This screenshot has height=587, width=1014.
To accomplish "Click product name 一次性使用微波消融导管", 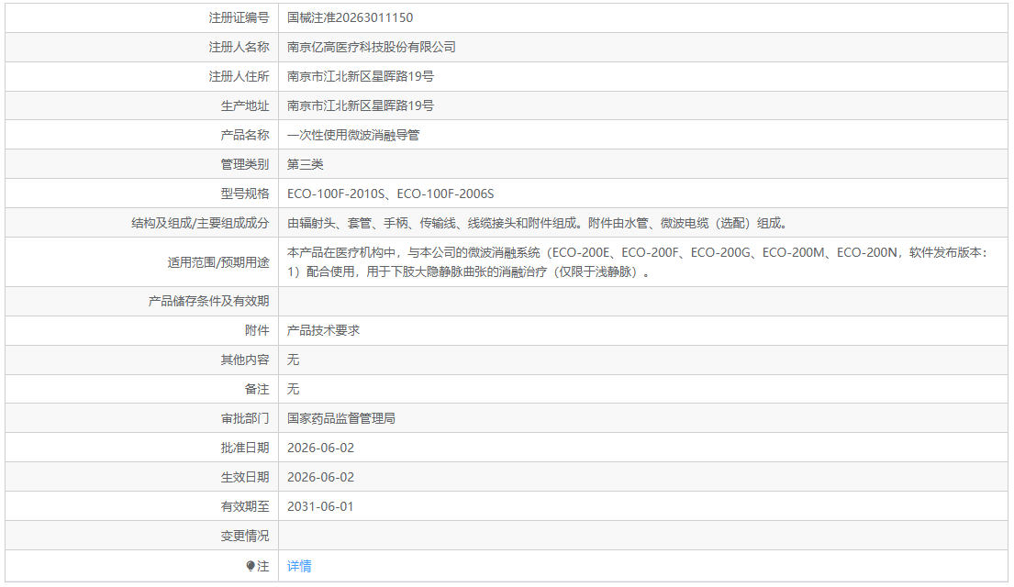I will click(353, 135).
